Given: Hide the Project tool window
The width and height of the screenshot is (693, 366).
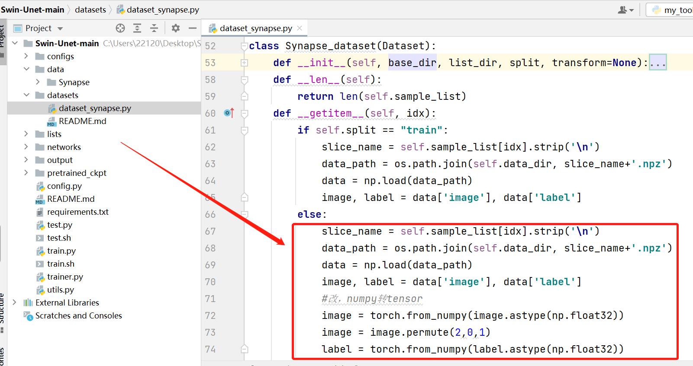Looking at the screenshot, I should (193, 28).
